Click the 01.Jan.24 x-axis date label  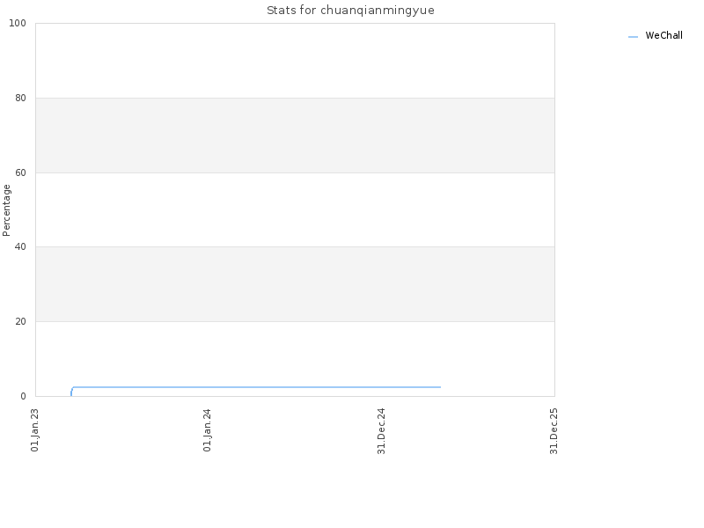[207, 429]
